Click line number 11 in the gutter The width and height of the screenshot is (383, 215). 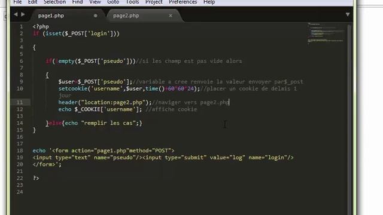(20, 102)
